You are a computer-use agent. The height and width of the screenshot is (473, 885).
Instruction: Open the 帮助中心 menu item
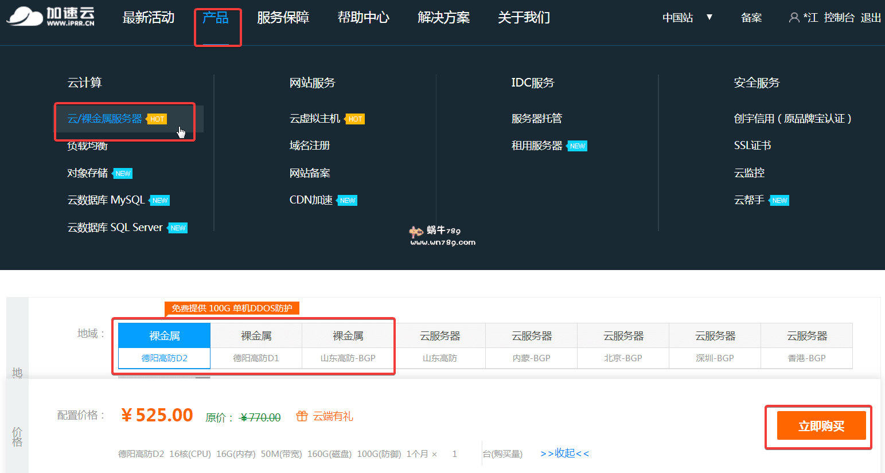tap(363, 18)
